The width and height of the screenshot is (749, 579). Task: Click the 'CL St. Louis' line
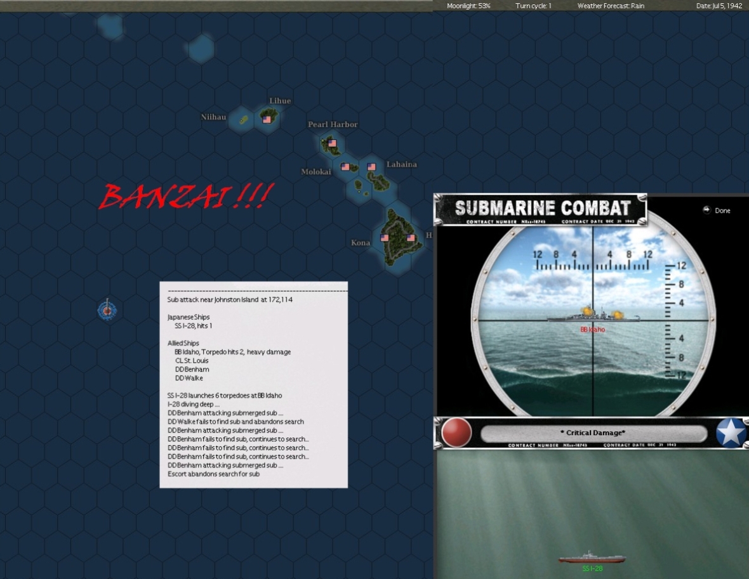point(192,360)
